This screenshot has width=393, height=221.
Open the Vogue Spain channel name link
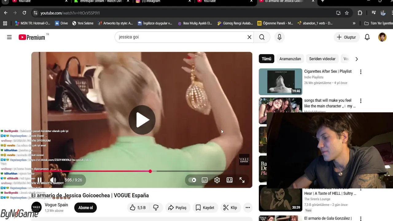[56, 205]
